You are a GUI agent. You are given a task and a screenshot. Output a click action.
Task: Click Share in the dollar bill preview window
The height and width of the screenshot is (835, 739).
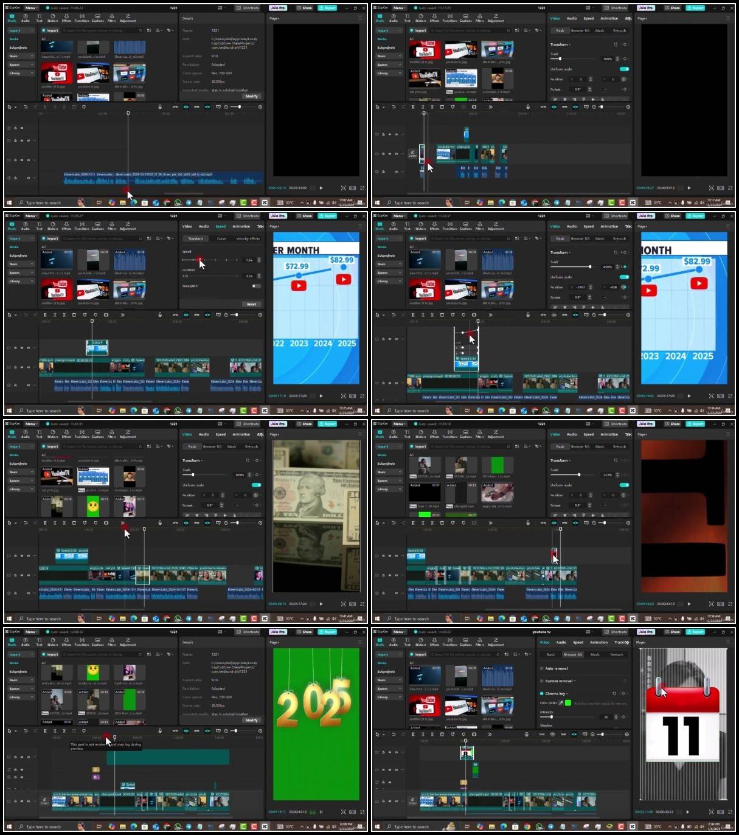pyautogui.click(x=305, y=424)
